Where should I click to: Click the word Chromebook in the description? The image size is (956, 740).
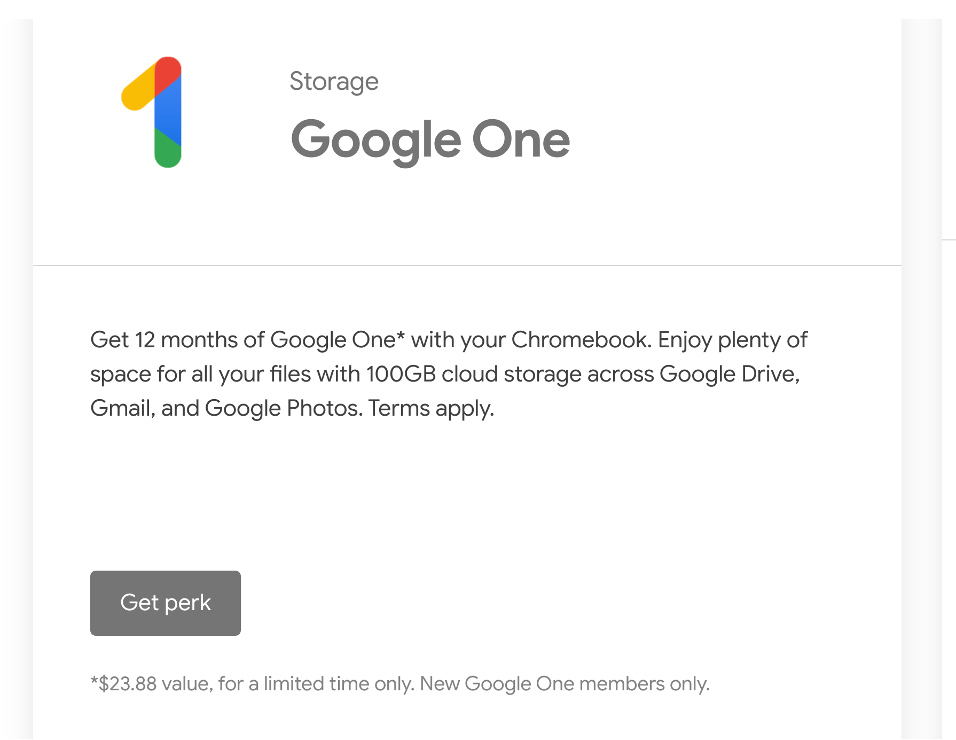click(582, 340)
